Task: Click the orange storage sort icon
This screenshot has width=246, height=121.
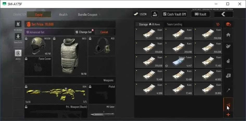Action: click(x=218, y=24)
